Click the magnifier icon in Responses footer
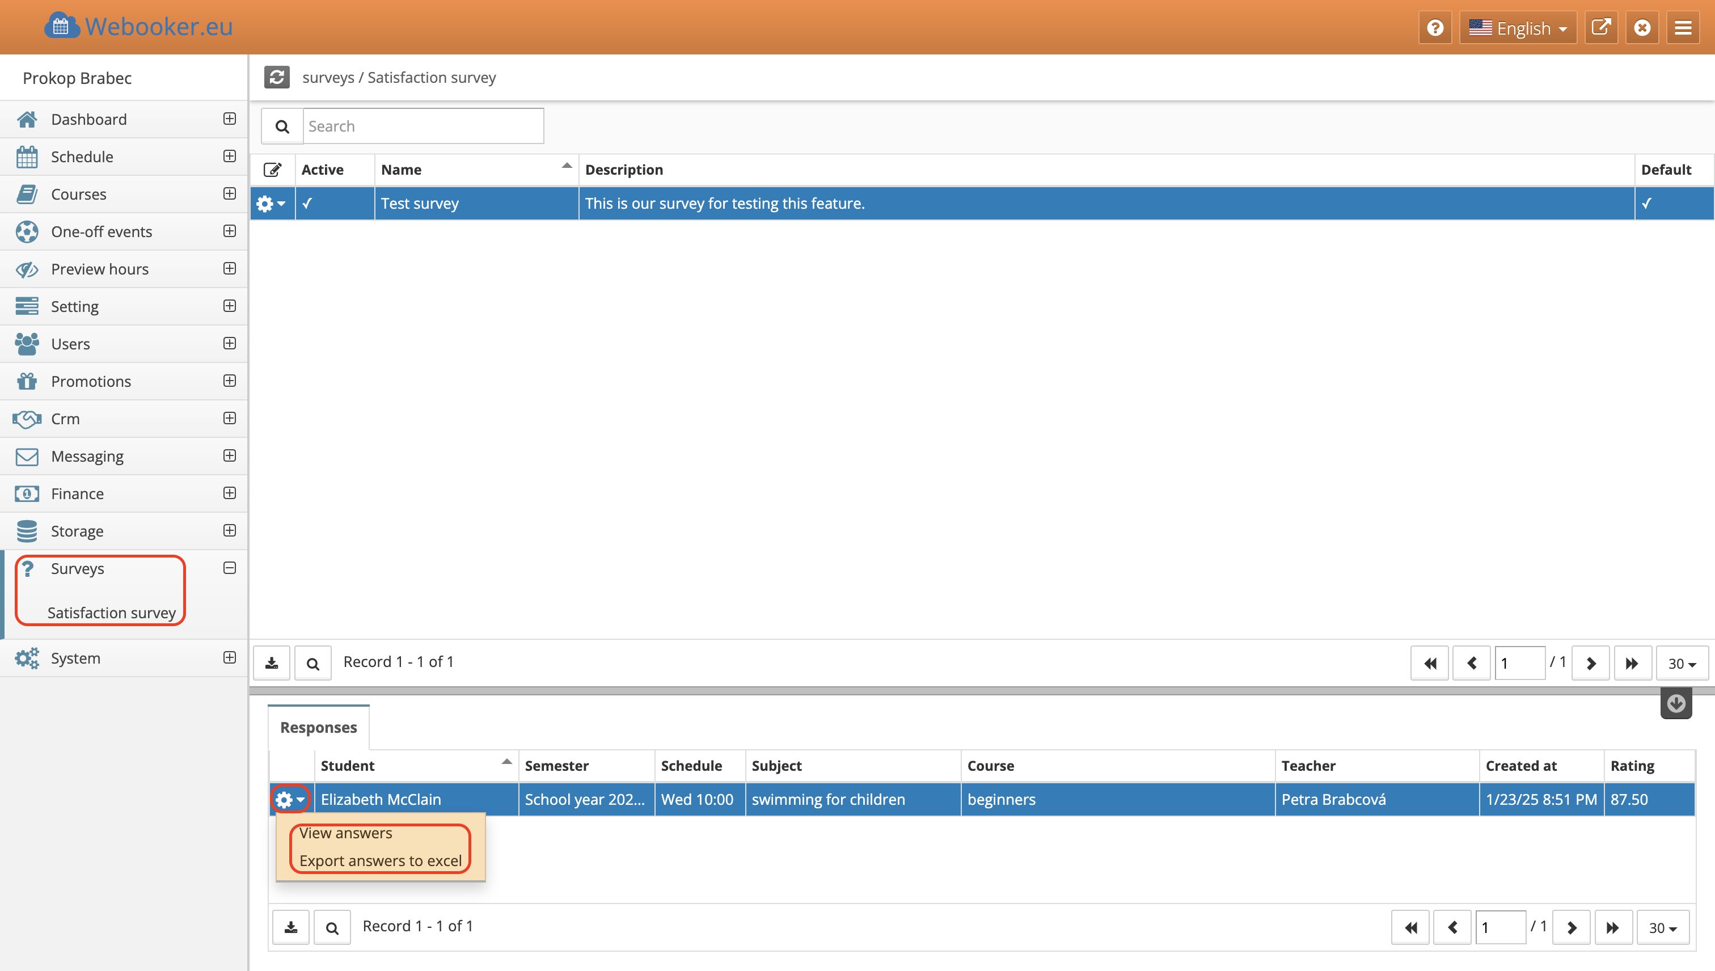The image size is (1715, 971). coord(332,928)
